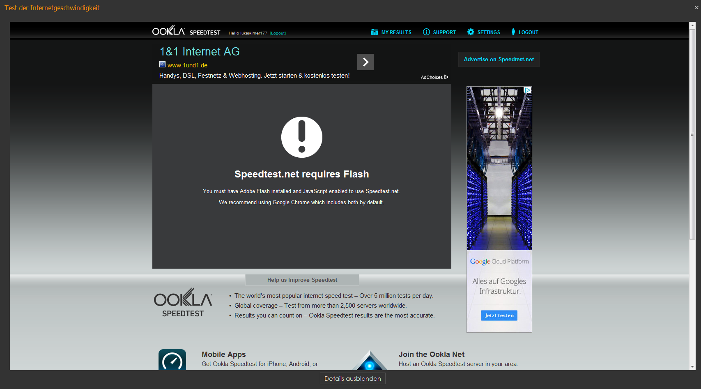Screen dimensions: 701x389
Task: Click the Settings gear icon
Action: (x=471, y=32)
